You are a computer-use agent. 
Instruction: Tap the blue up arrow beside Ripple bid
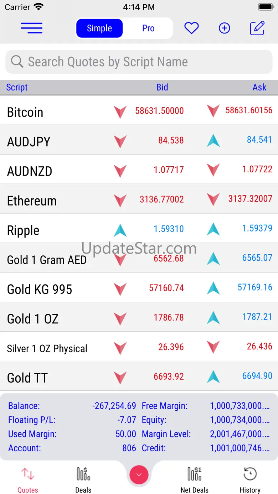(120, 230)
